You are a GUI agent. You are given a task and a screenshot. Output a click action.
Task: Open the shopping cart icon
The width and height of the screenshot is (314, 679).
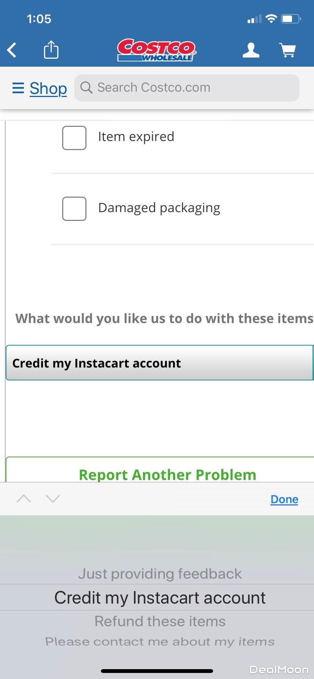287,50
